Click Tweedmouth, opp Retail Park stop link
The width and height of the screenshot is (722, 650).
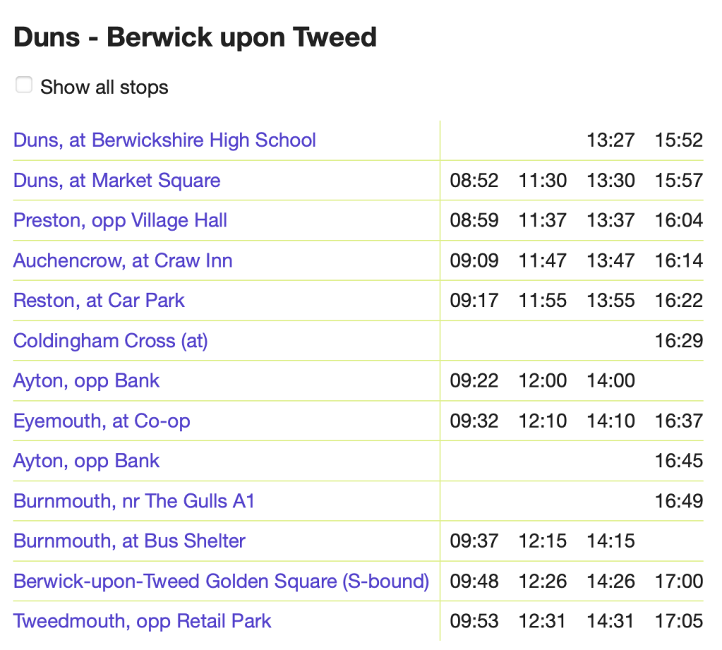142,621
